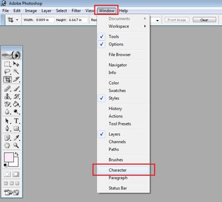This screenshot has width=222, height=202.
Task: Select the Pen tool
Action: [x=7, y=128]
